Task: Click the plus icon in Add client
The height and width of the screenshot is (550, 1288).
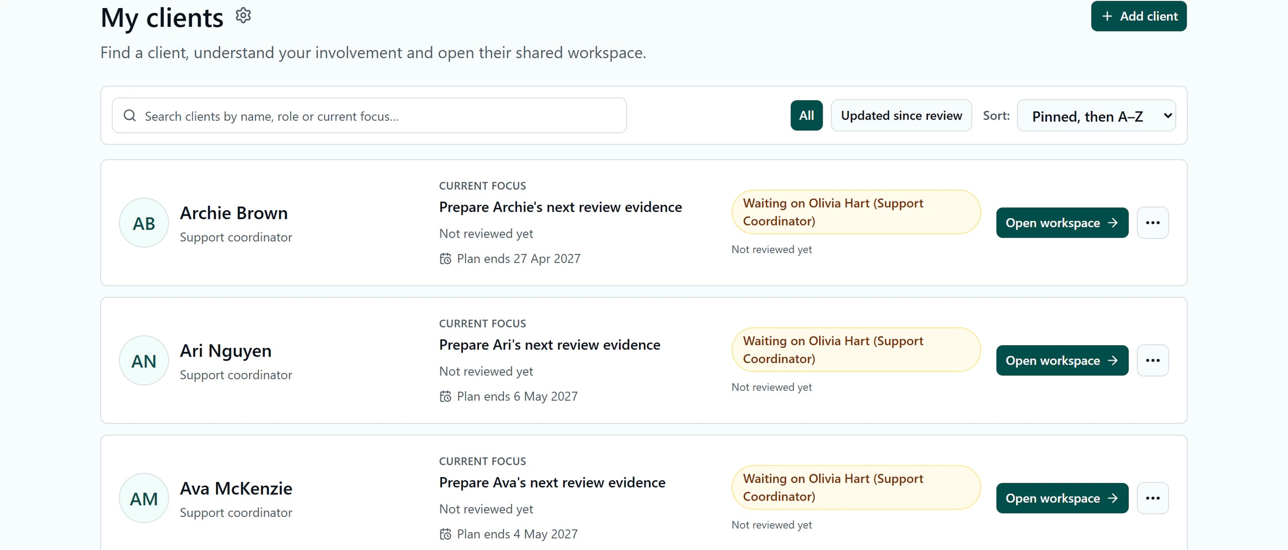Action: pyautogui.click(x=1107, y=16)
